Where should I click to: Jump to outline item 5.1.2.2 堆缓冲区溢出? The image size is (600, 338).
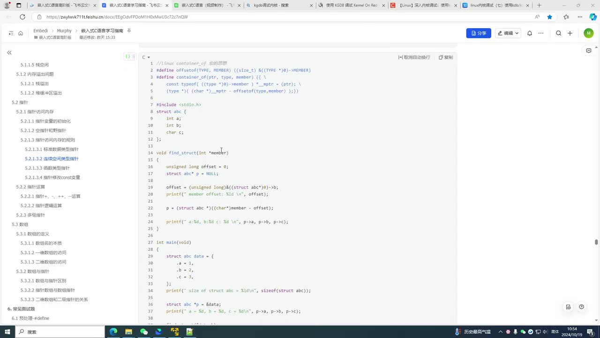tap(41, 93)
